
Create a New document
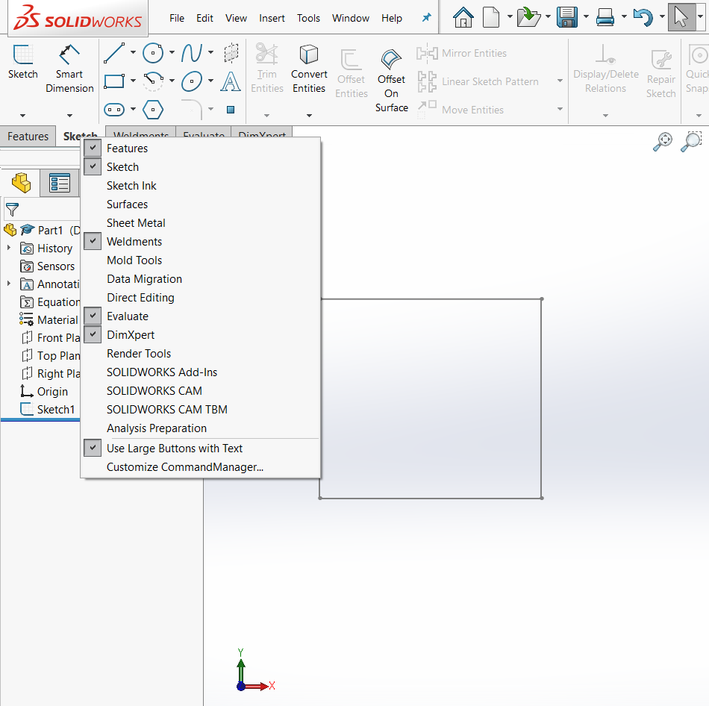pos(491,17)
